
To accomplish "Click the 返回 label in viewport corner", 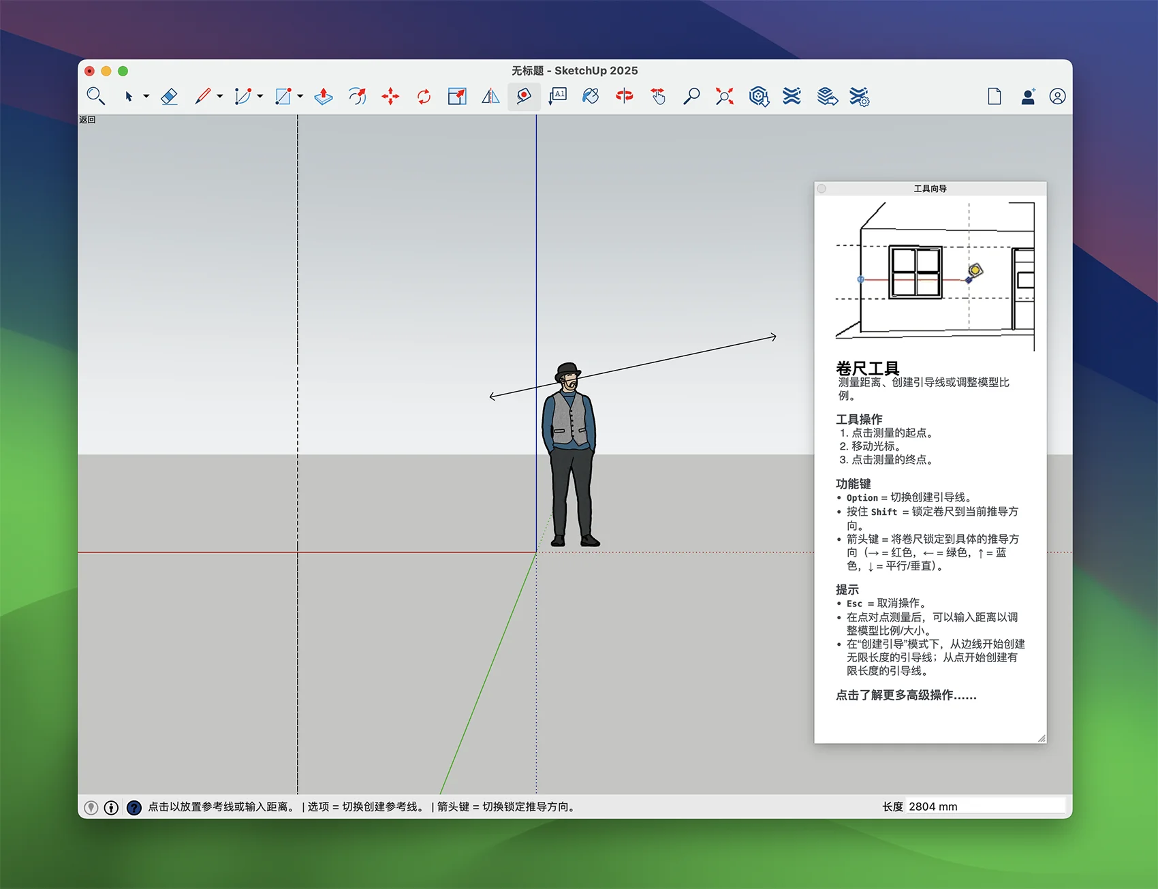I will pyautogui.click(x=87, y=120).
